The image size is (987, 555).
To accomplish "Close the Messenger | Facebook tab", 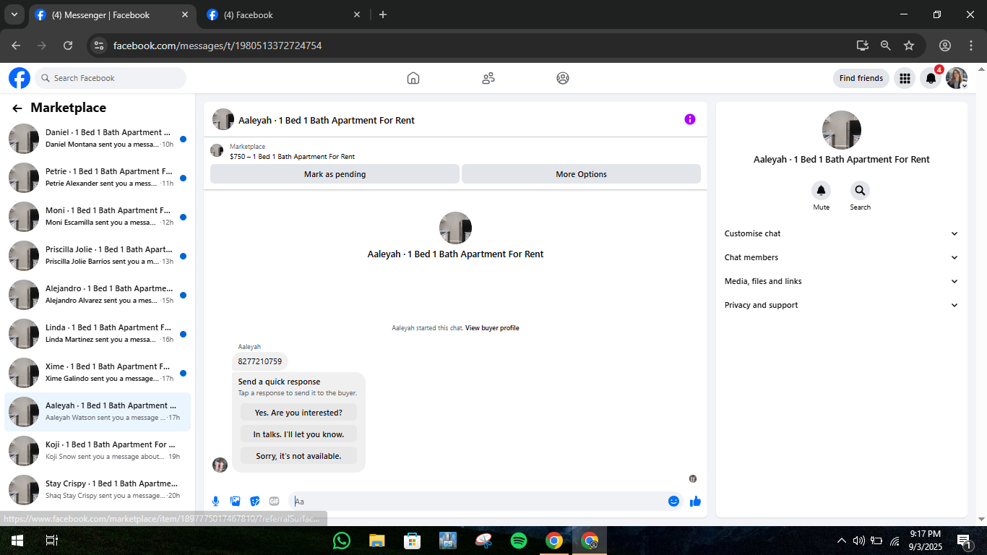I will pos(185,14).
